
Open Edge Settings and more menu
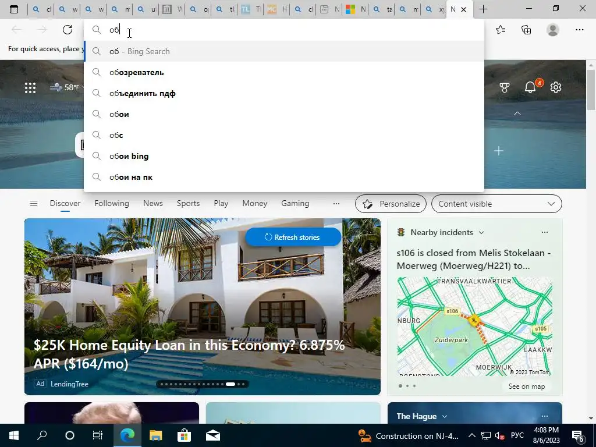point(579,30)
